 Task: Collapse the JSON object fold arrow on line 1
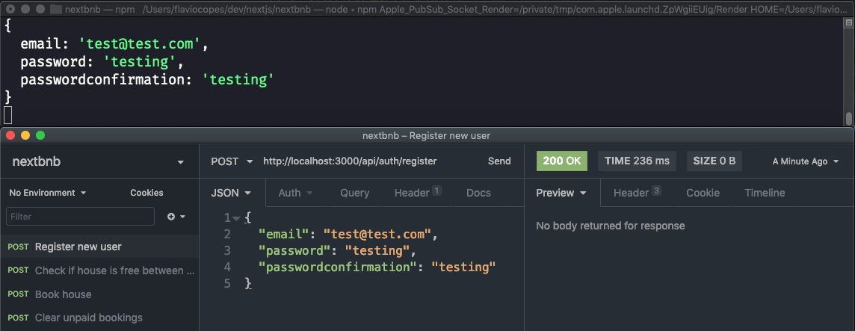pyautogui.click(x=236, y=218)
